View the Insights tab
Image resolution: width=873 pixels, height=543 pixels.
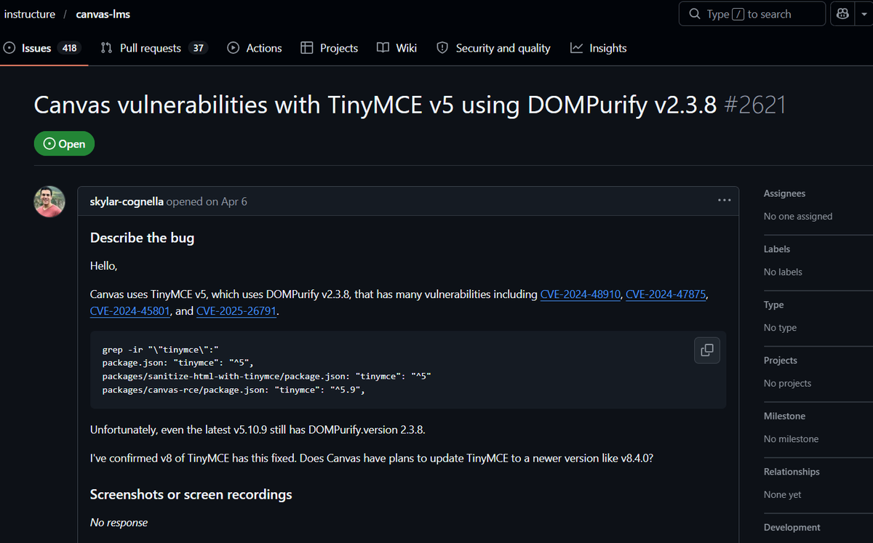tap(598, 48)
